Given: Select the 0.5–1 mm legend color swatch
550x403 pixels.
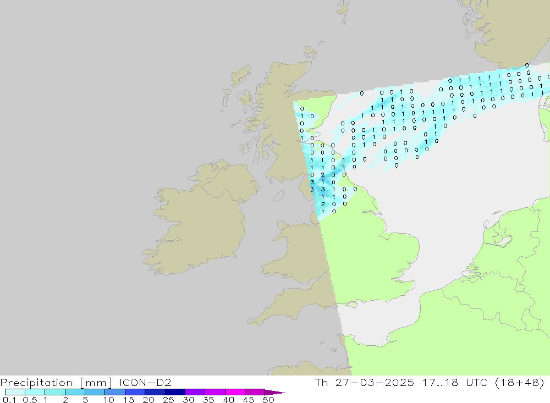Looking at the screenshot, I should click(x=35, y=392).
